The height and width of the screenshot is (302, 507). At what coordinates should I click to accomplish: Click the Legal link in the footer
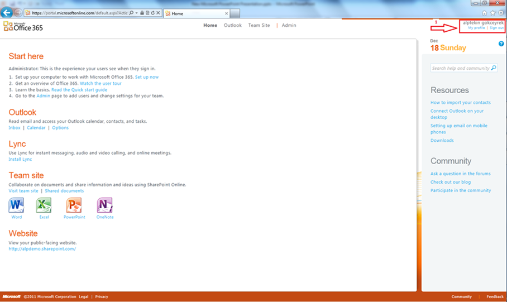(x=83, y=296)
